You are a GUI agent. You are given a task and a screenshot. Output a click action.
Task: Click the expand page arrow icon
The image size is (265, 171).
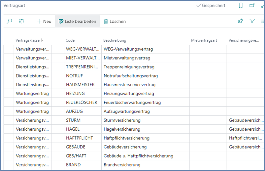tap(263, 6)
